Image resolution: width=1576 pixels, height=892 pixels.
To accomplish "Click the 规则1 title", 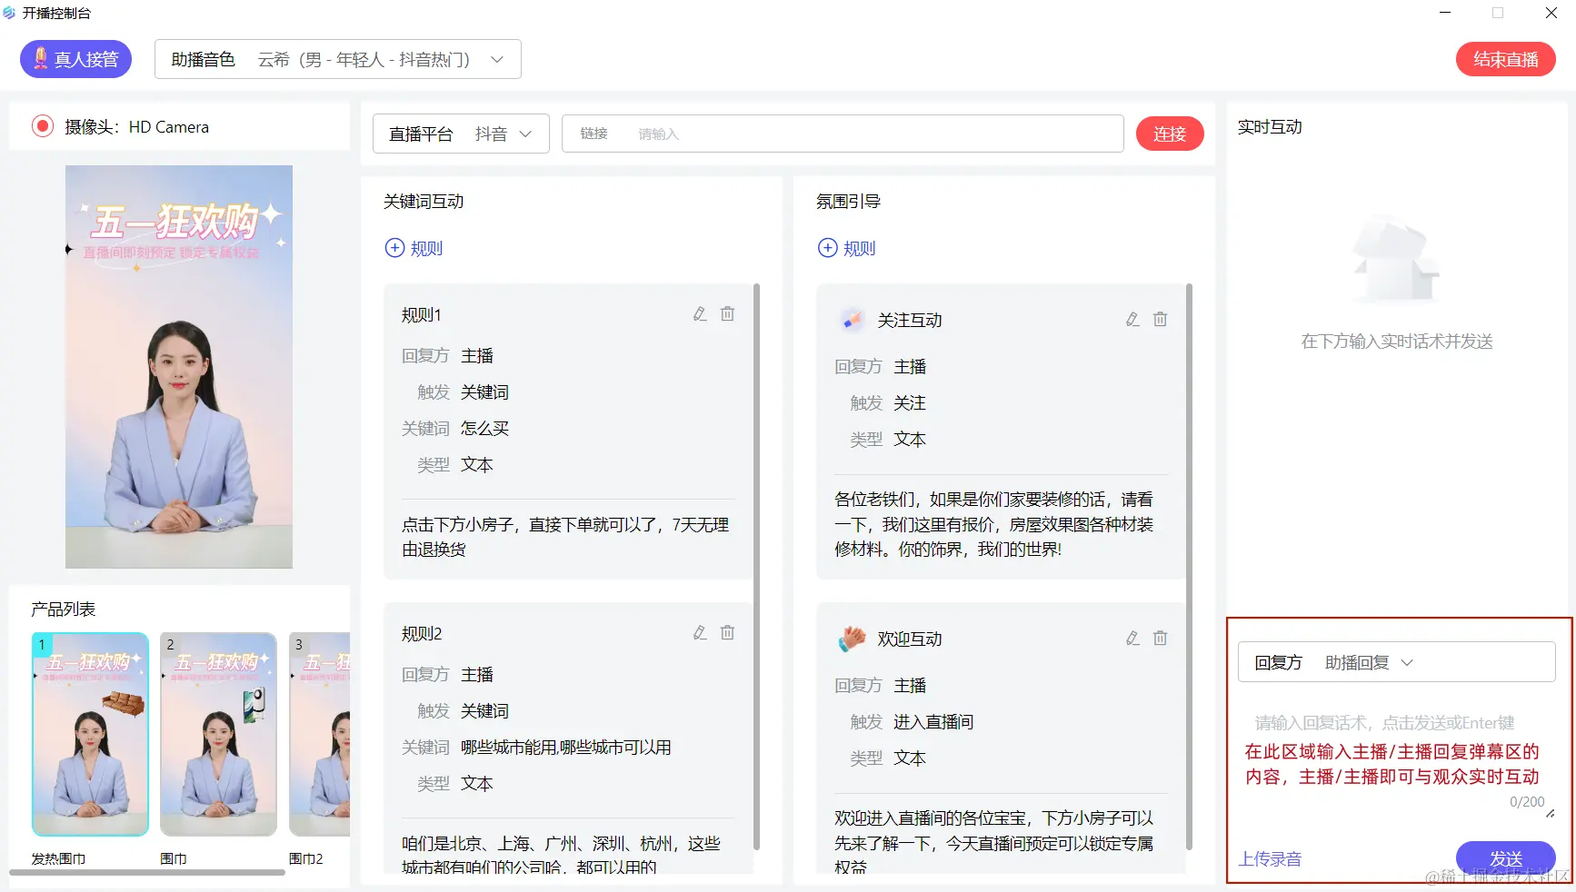I will click(x=422, y=315).
